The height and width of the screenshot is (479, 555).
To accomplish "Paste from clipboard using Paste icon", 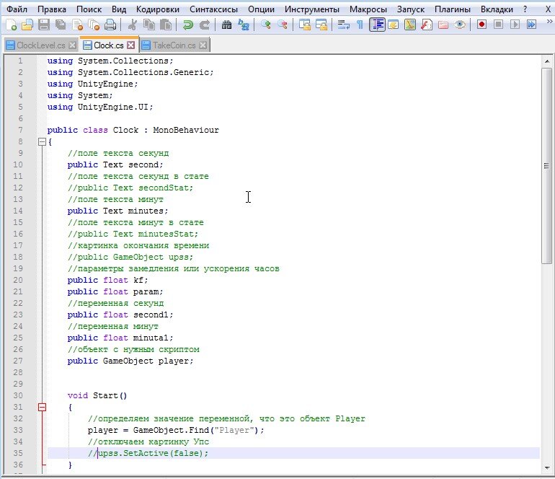I will [x=166, y=25].
